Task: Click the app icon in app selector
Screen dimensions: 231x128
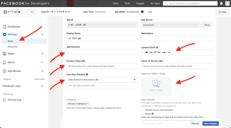Action: (5, 12)
